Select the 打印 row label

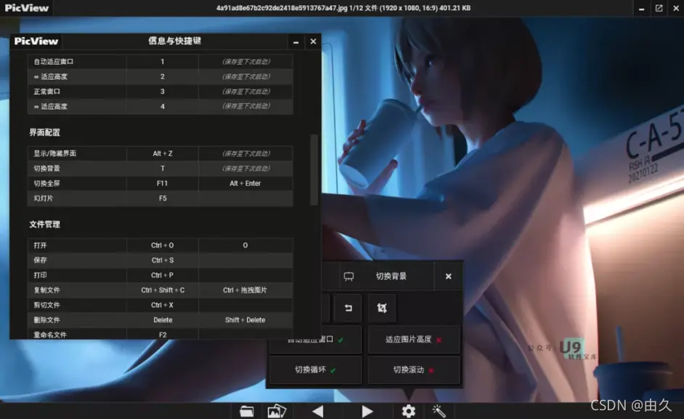pos(40,275)
